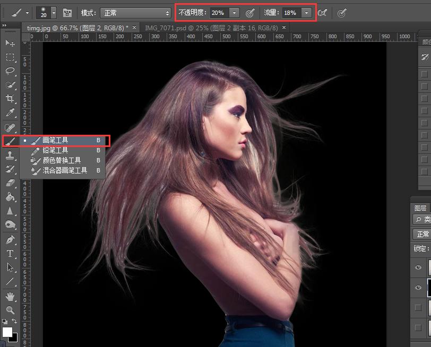The width and height of the screenshot is (431, 347).
Task: Enable airbrush mode next to flow
Action: pos(322,13)
